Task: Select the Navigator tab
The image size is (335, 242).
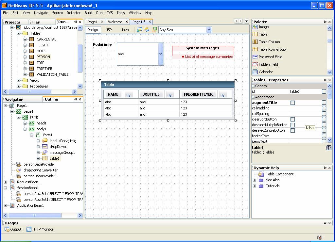Action: click(x=14, y=99)
